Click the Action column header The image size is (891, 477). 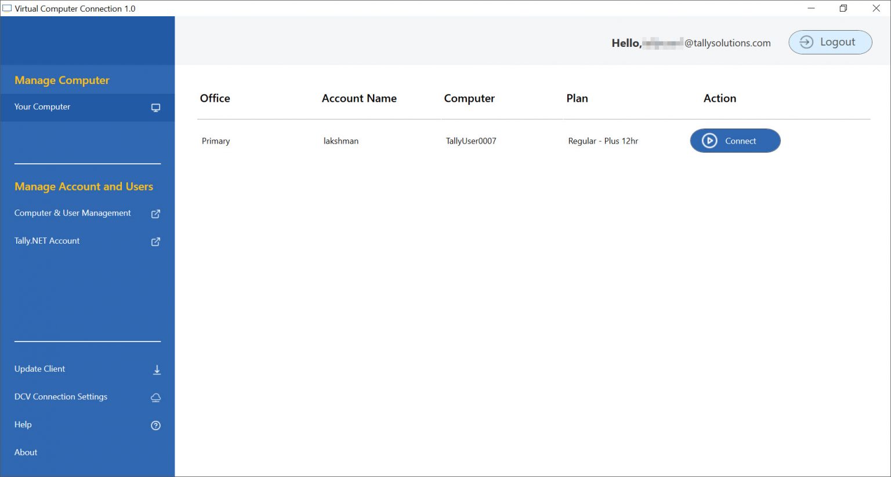coord(720,98)
